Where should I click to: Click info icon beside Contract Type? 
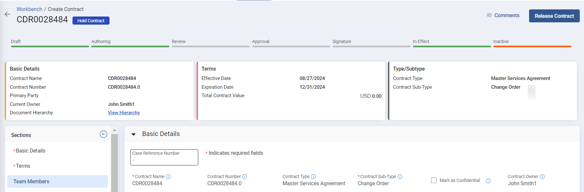tap(314, 177)
